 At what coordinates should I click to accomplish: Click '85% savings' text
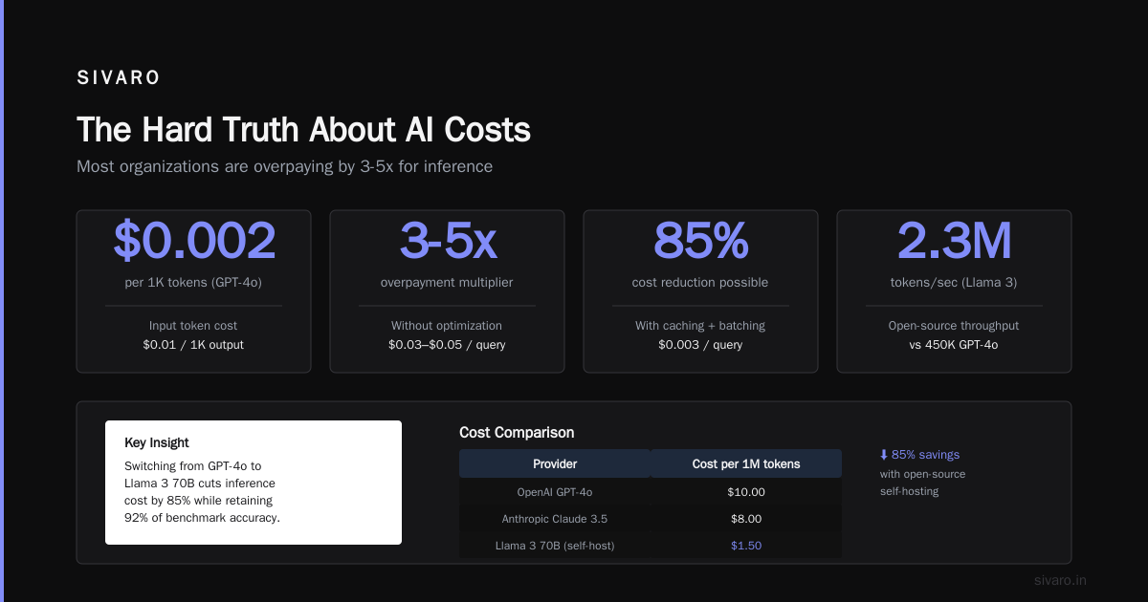tap(925, 455)
